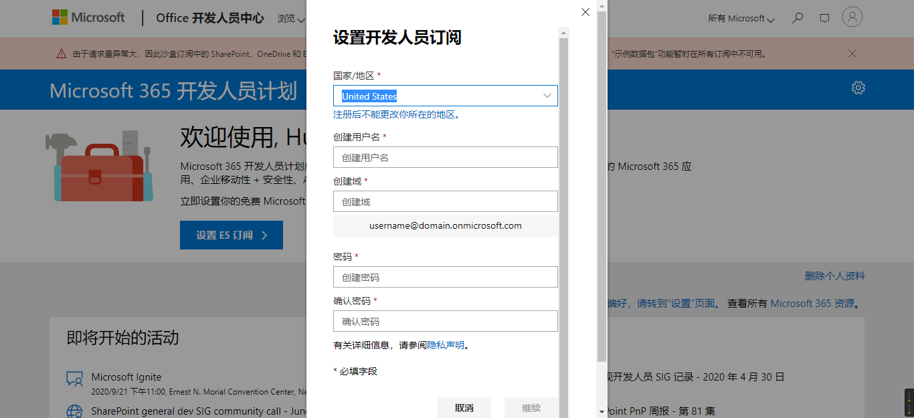
Task: Open the Office Developer Center link
Action: pos(210,18)
